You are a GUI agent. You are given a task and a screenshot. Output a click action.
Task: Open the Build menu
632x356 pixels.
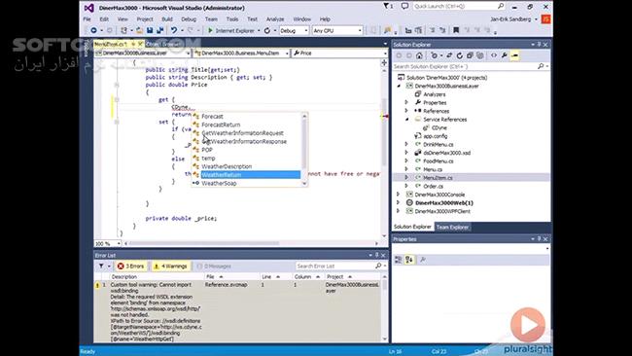(x=167, y=18)
